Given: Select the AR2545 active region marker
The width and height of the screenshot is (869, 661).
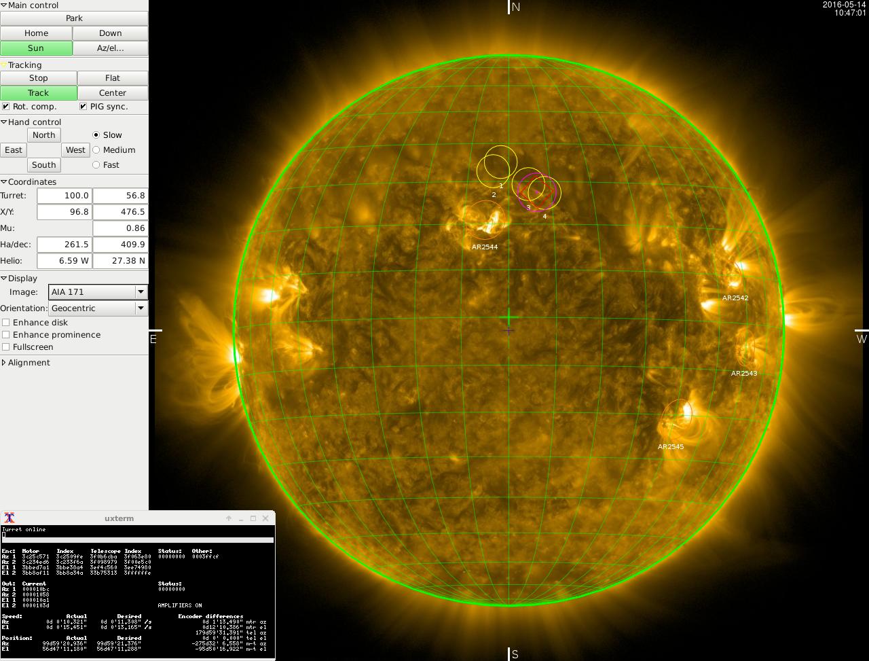Looking at the screenshot, I should tap(675, 417).
